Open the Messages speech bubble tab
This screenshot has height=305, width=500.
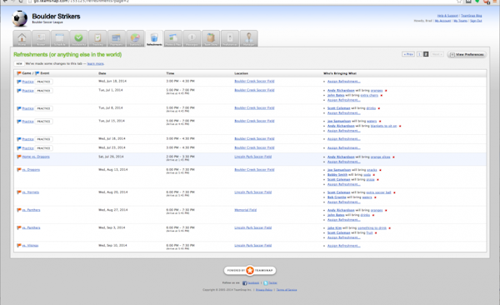pos(192,38)
